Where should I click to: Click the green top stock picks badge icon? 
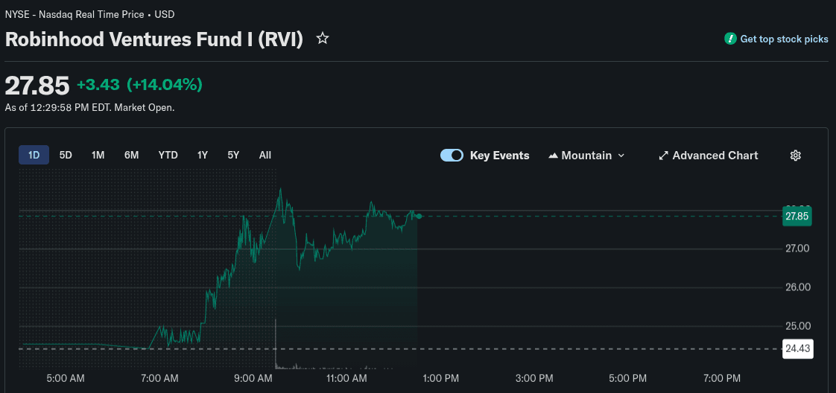pos(730,39)
